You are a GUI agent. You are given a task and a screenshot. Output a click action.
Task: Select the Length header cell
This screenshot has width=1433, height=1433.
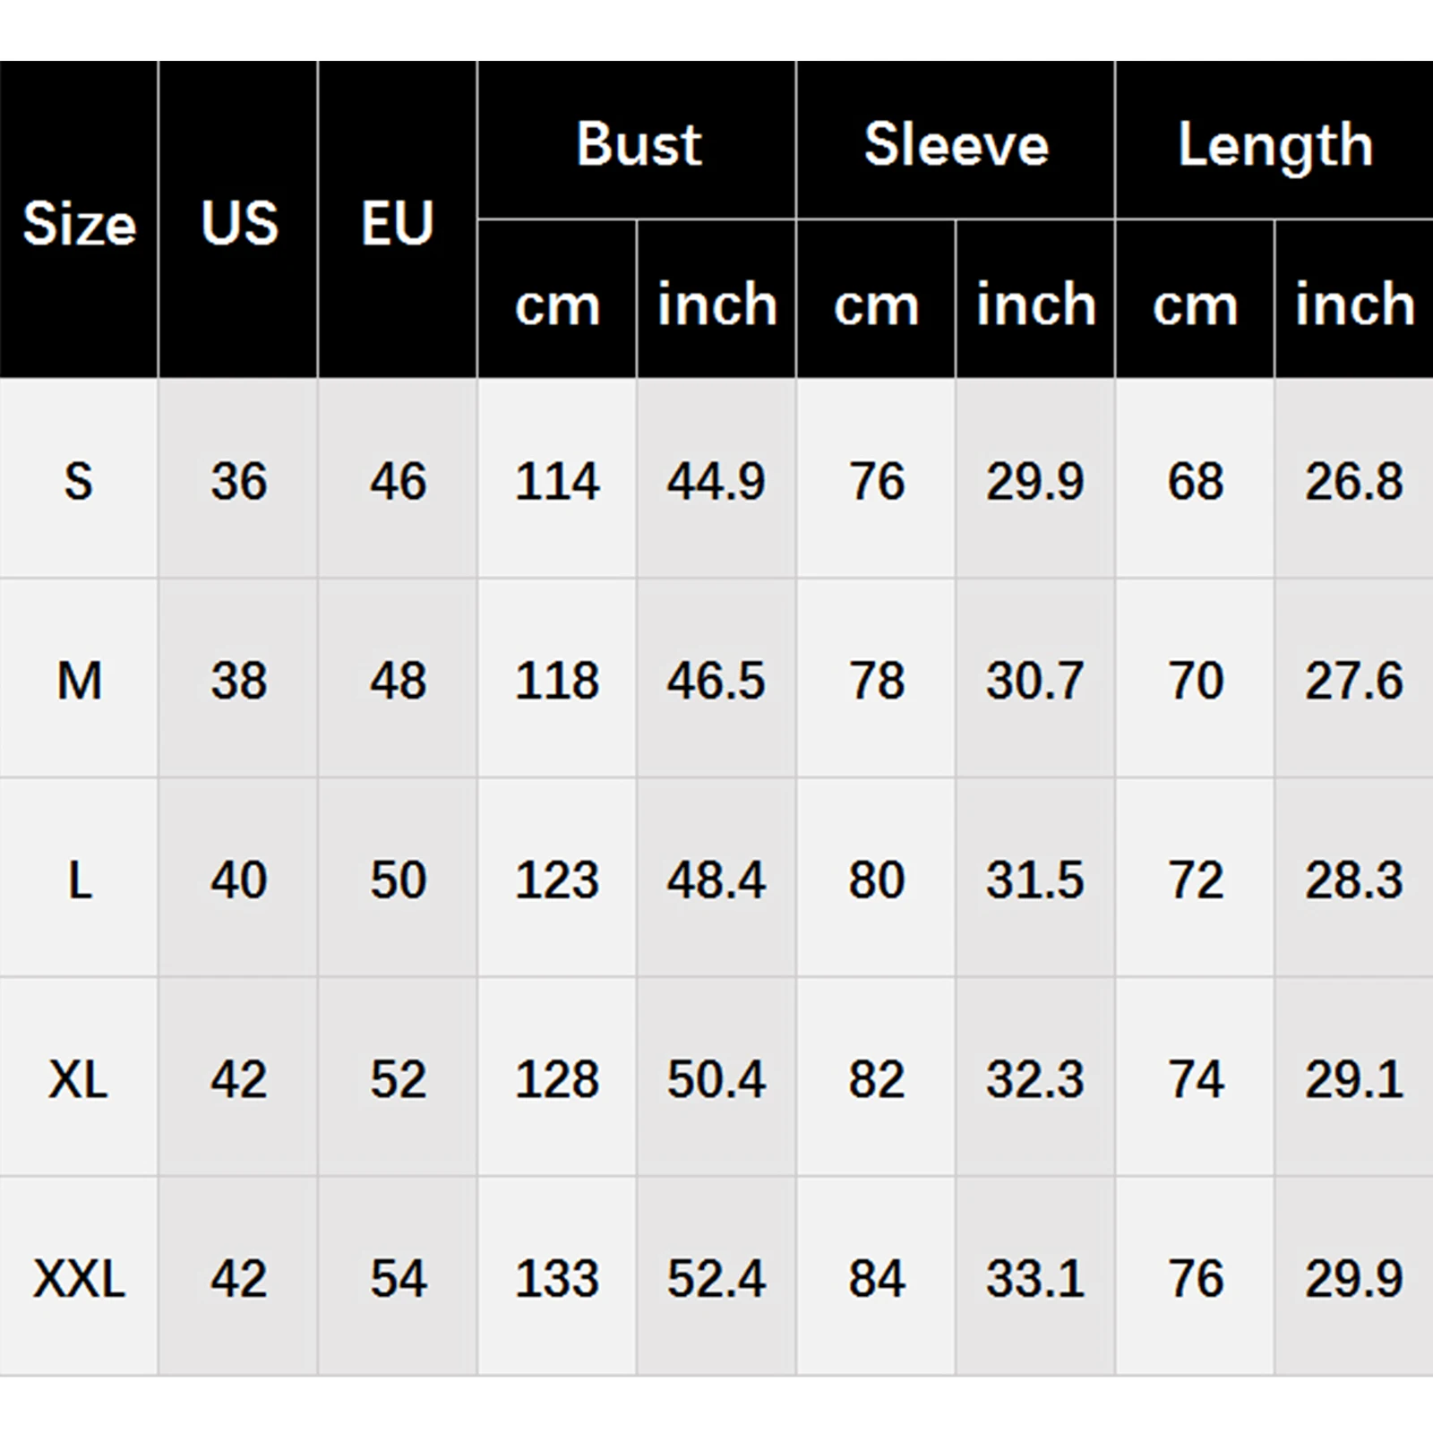1274,143
